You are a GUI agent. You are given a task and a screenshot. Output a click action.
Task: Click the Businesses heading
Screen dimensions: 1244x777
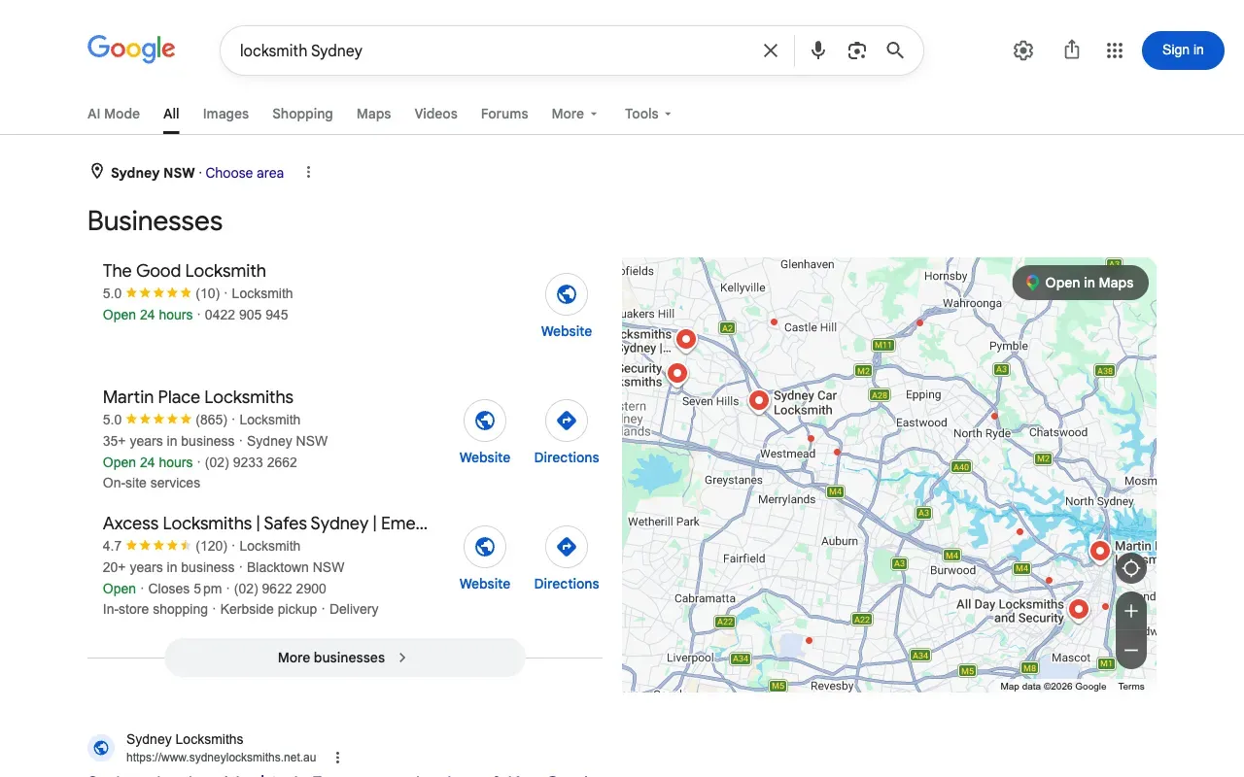pos(155,221)
